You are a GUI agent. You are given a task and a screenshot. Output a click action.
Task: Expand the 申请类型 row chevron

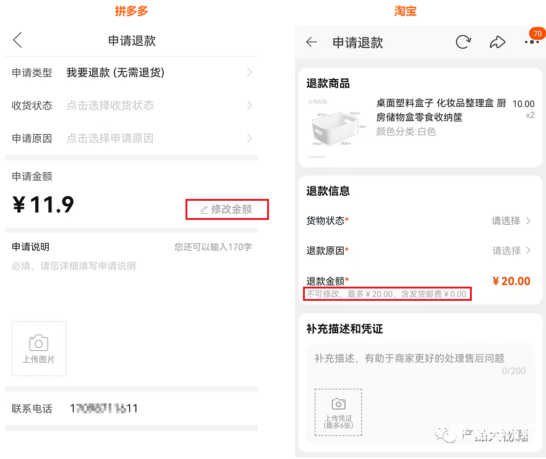[249, 73]
